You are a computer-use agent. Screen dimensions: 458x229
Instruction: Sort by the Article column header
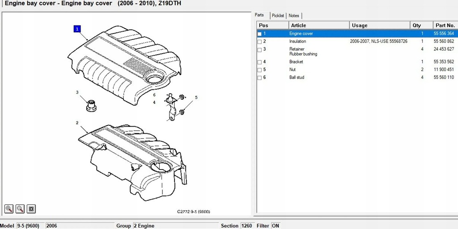click(319, 25)
